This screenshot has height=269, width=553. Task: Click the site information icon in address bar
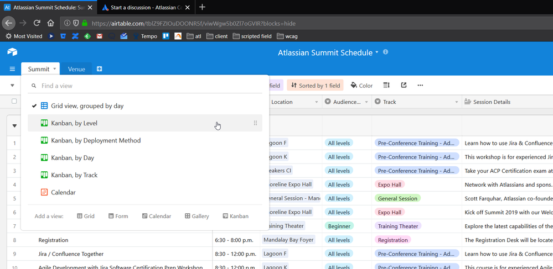(x=68, y=23)
